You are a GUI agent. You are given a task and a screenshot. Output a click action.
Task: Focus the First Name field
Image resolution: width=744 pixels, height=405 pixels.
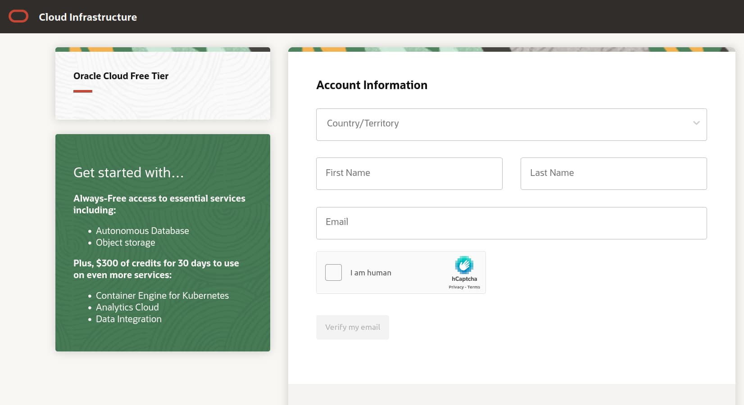pos(409,174)
